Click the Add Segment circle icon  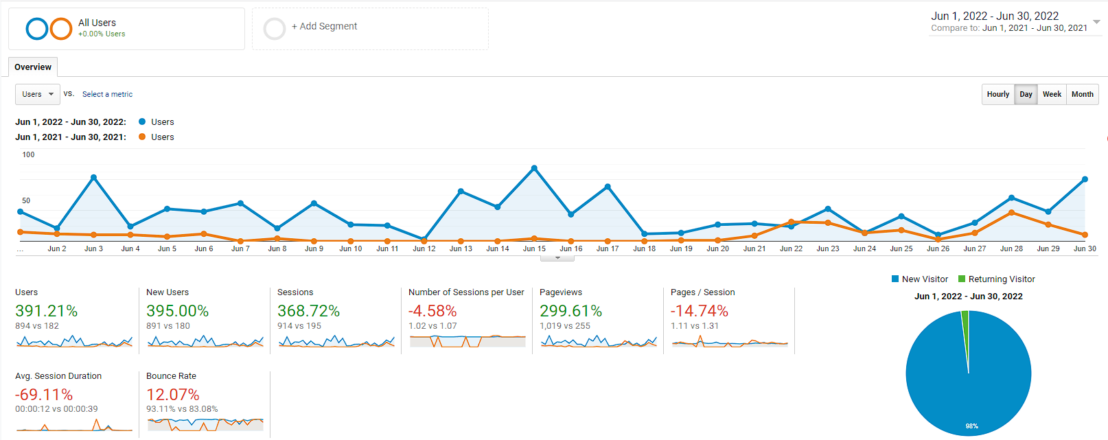tap(275, 28)
